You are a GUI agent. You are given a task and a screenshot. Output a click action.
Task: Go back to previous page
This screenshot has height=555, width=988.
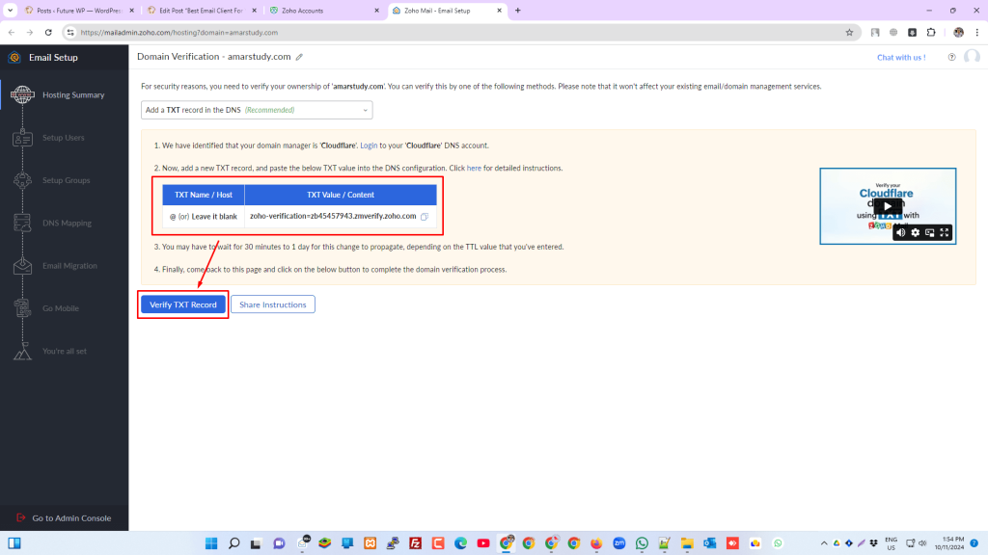[12, 33]
